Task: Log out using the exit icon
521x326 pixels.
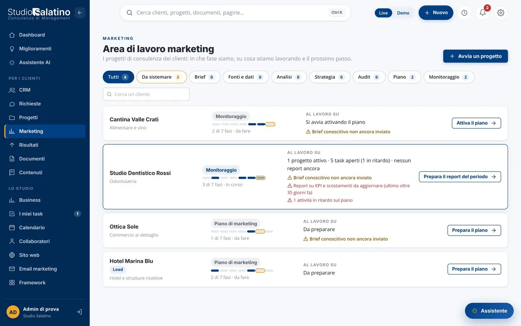Action: pos(79,312)
